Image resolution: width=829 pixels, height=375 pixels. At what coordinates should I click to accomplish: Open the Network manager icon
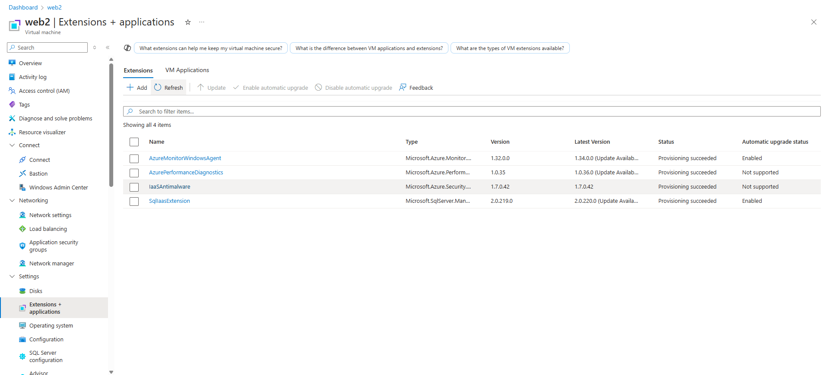22,263
